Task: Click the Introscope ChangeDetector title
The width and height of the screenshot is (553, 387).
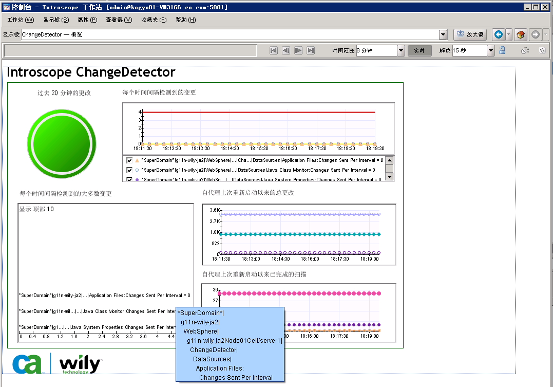Action: [x=91, y=72]
